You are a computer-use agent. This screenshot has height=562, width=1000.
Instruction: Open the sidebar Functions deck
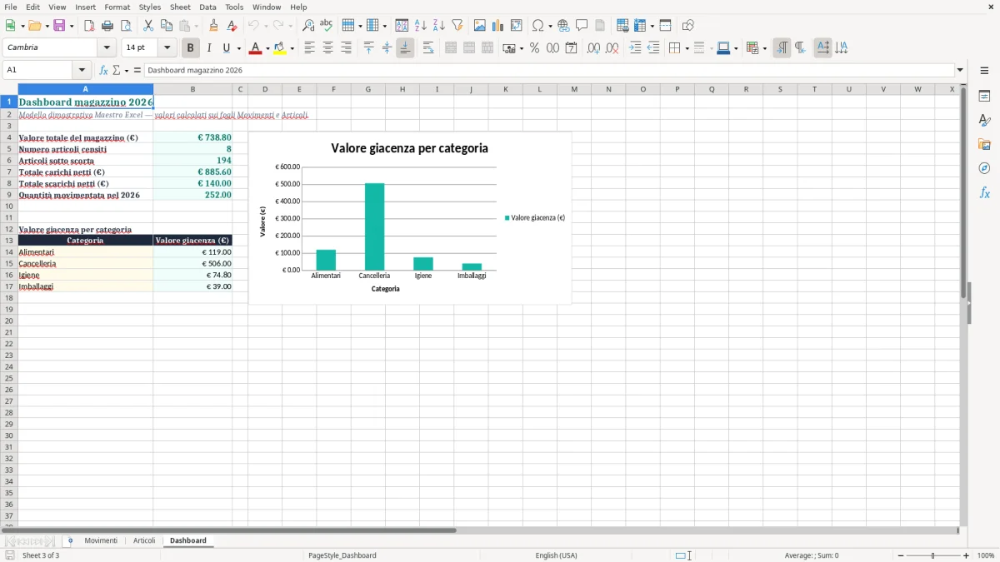(984, 192)
